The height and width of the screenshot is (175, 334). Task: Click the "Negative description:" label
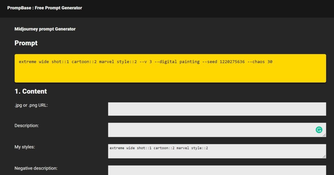click(x=36, y=168)
